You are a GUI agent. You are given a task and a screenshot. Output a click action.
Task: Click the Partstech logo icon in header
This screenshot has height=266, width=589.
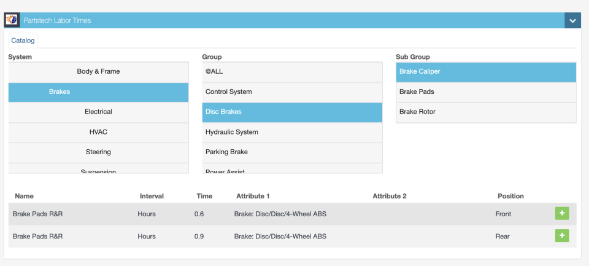[12, 20]
